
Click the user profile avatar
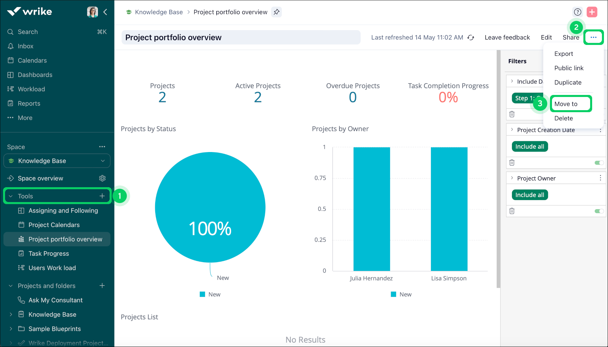(x=92, y=12)
